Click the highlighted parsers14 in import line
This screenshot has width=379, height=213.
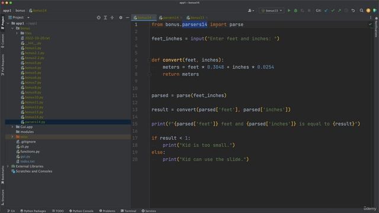pos(195,24)
